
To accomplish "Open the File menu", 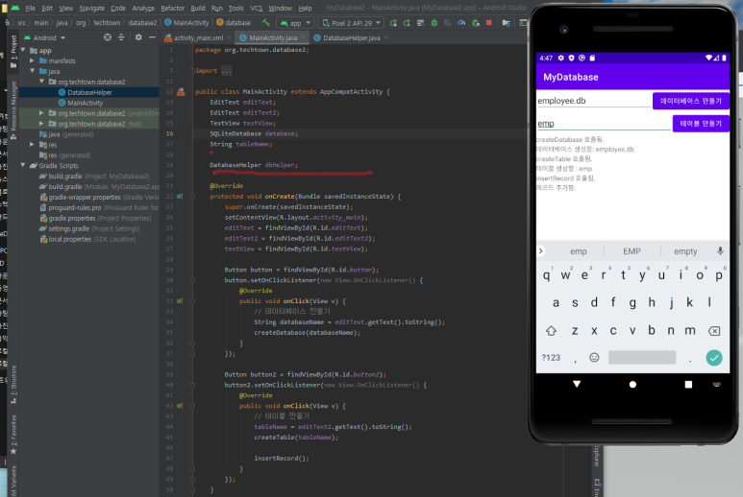I will coord(31,8).
